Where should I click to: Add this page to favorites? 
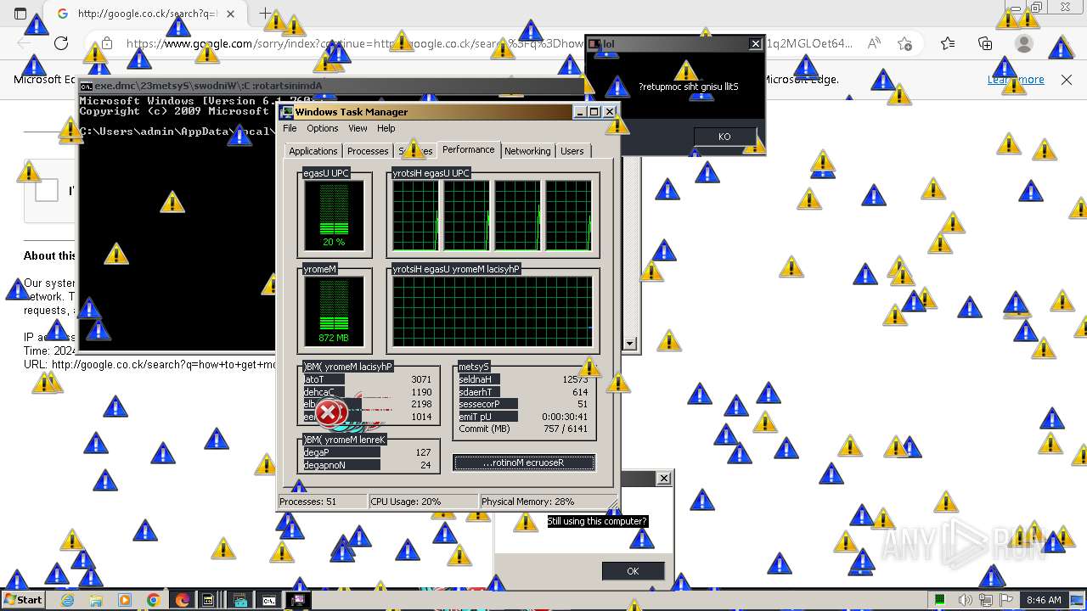[x=905, y=43]
